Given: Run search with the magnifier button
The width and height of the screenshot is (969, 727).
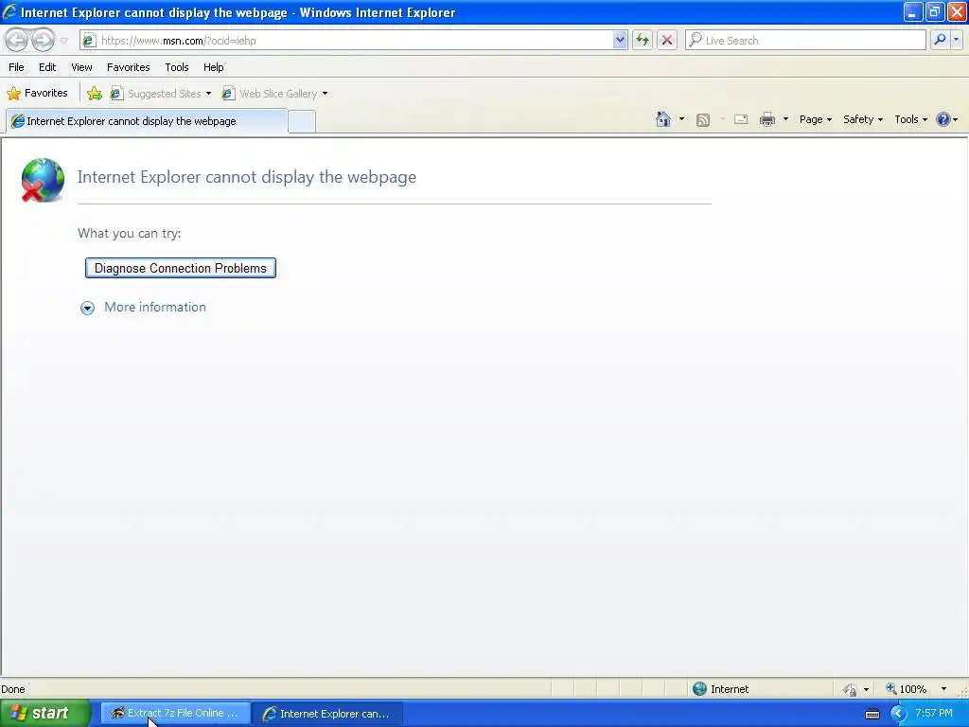Looking at the screenshot, I should 940,40.
